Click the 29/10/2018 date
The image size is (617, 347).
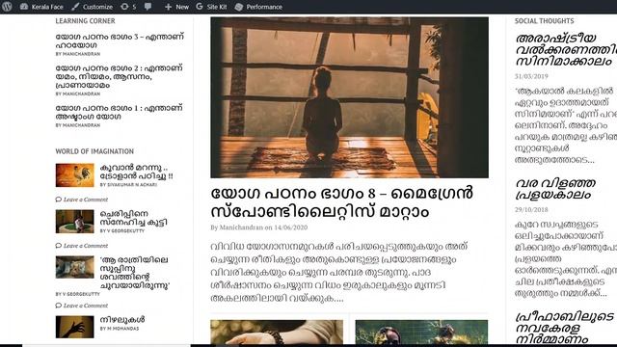tap(531, 210)
